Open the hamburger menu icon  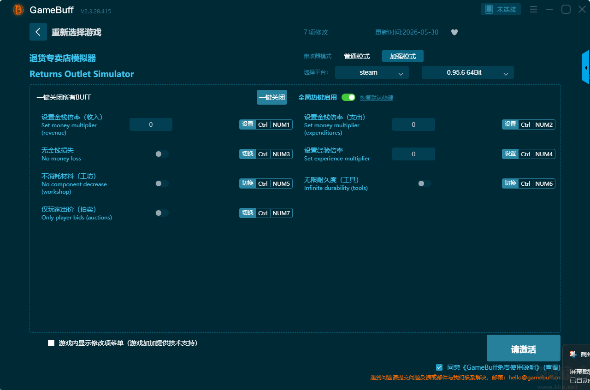pyautogui.click(x=534, y=9)
